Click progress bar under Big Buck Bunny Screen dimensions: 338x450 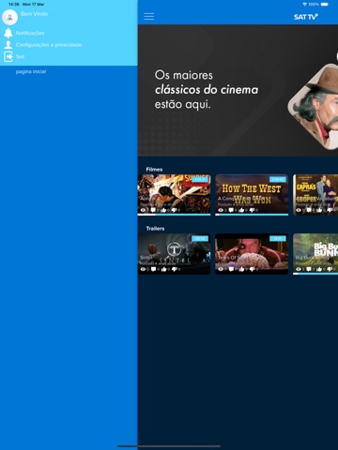(x=315, y=274)
